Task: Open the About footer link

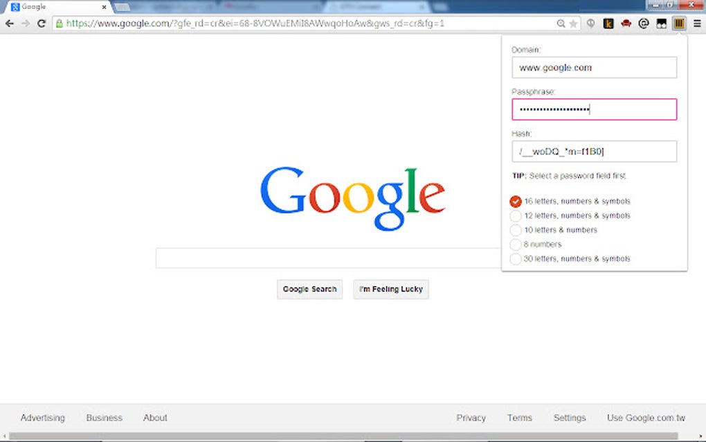Action: [155, 418]
